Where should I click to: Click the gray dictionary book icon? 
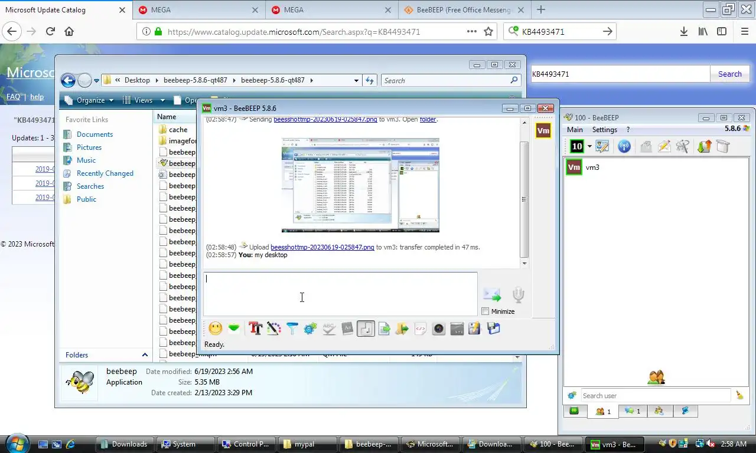[x=347, y=329]
